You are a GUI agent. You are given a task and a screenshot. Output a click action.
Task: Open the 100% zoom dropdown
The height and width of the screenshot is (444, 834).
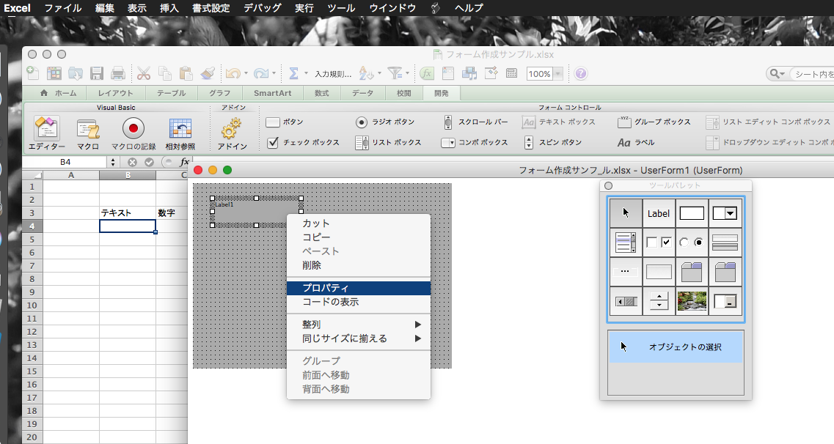tap(558, 73)
